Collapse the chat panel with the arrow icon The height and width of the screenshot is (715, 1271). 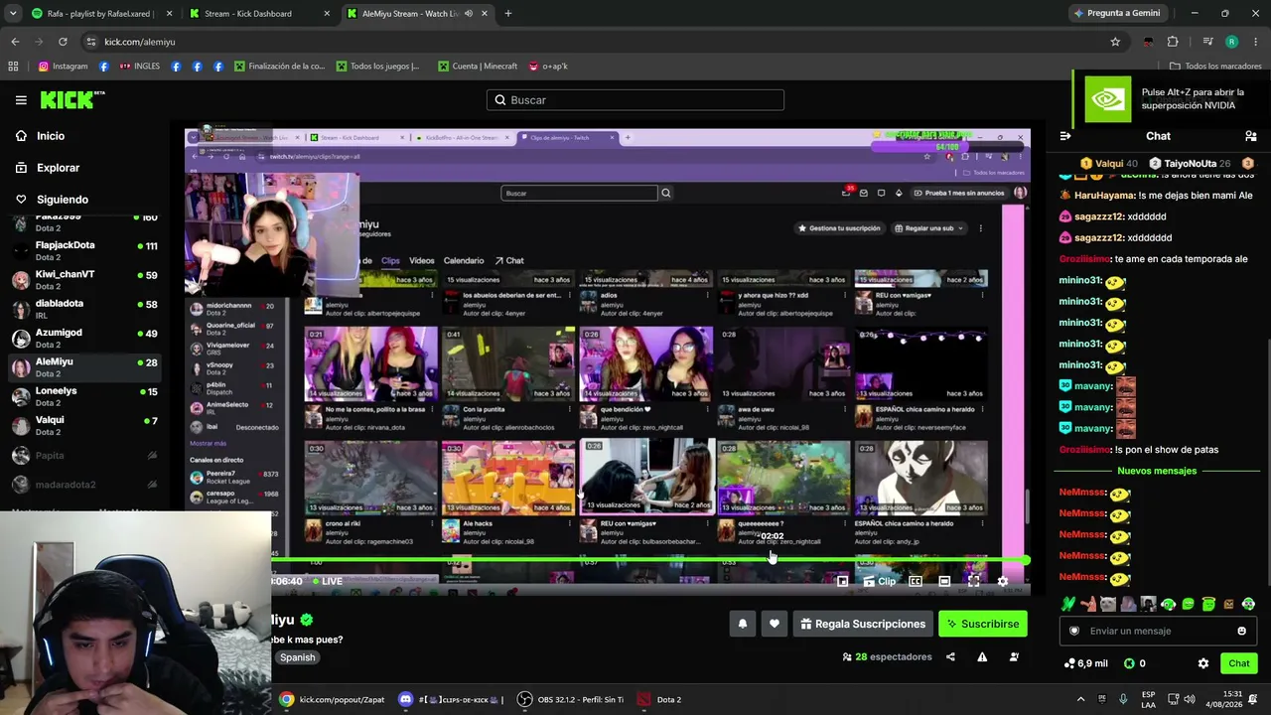1065,136
